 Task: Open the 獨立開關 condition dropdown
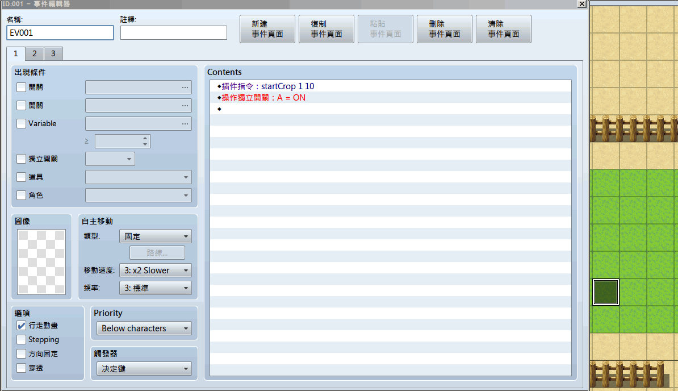pos(110,159)
